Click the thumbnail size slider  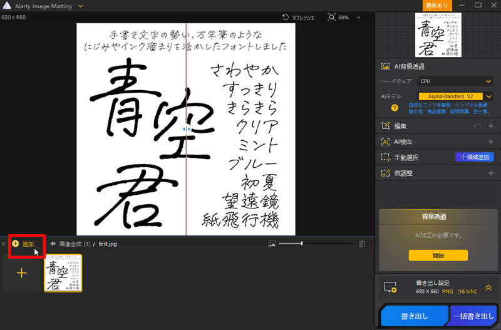pyautogui.click(x=302, y=244)
